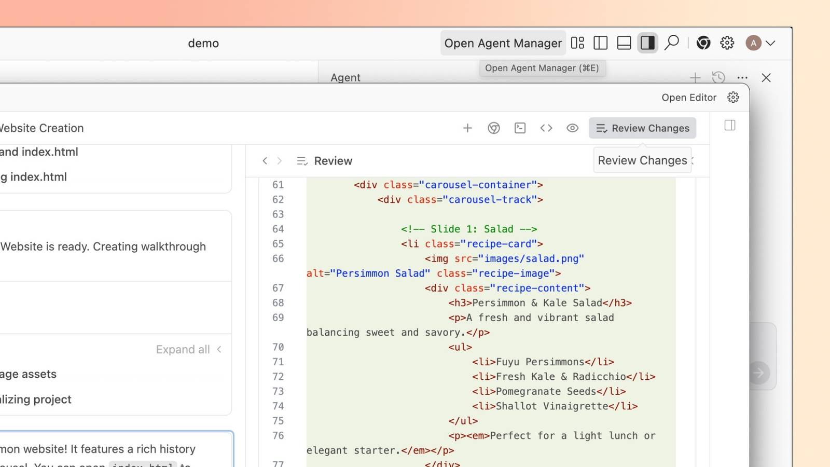This screenshot has height=467, width=830.
Task: Open the Agent panel overflow menu
Action: pyautogui.click(x=742, y=77)
